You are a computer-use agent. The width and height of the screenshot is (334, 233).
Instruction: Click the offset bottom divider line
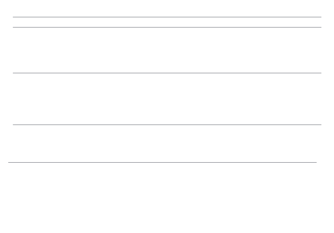tap(162, 163)
